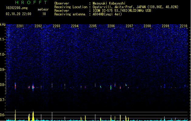This screenshot has height=121, width=191.
Task: Click time marker 2208
Action: [x=147, y=26]
